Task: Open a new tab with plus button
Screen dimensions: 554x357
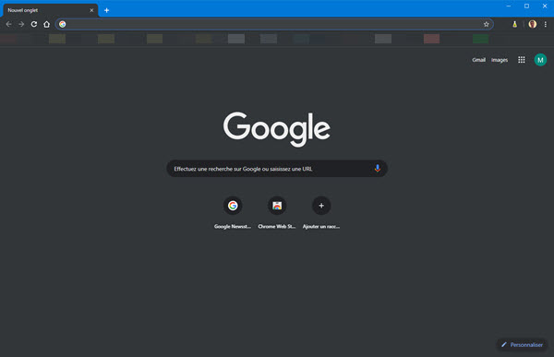Action: coord(106,10)
